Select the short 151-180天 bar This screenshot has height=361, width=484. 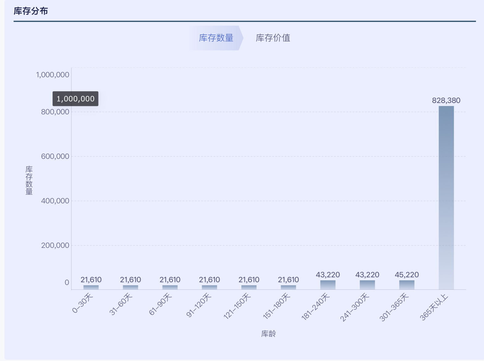click(x=288, y=287)
